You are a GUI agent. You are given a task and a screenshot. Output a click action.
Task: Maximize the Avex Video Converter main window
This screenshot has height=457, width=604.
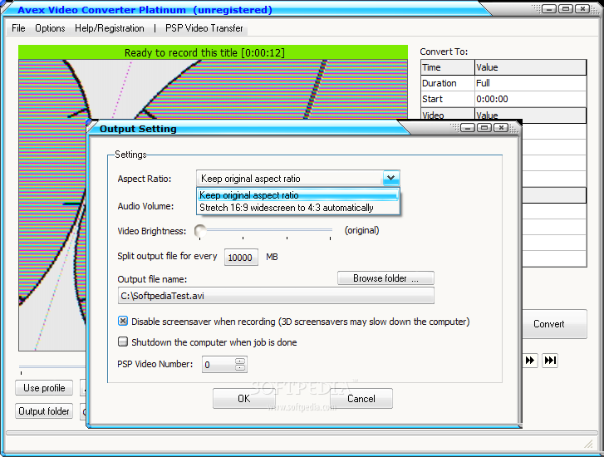[566, 8]
